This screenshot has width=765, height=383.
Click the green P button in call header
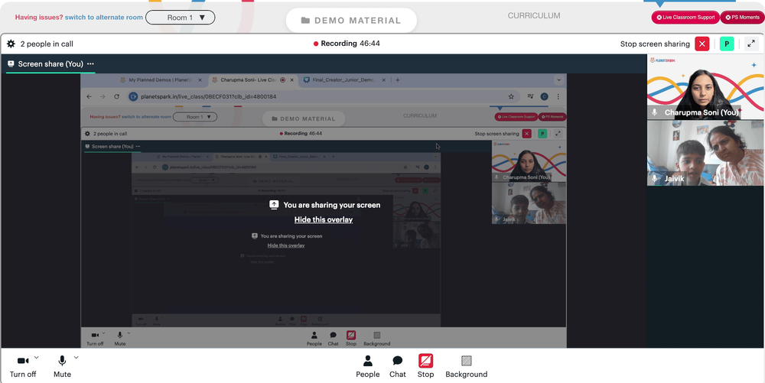(727, 44)
